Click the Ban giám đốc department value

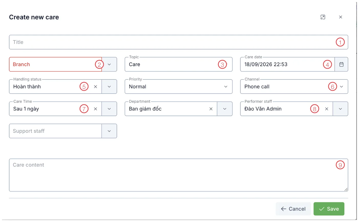point(145,109)
